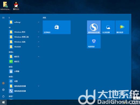Open the QQ browser tile
Viewport: 140px width, 105px height.
tap(108, 27)
